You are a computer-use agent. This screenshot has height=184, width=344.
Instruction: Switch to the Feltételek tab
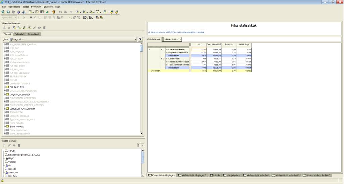[x=19, y=34]
